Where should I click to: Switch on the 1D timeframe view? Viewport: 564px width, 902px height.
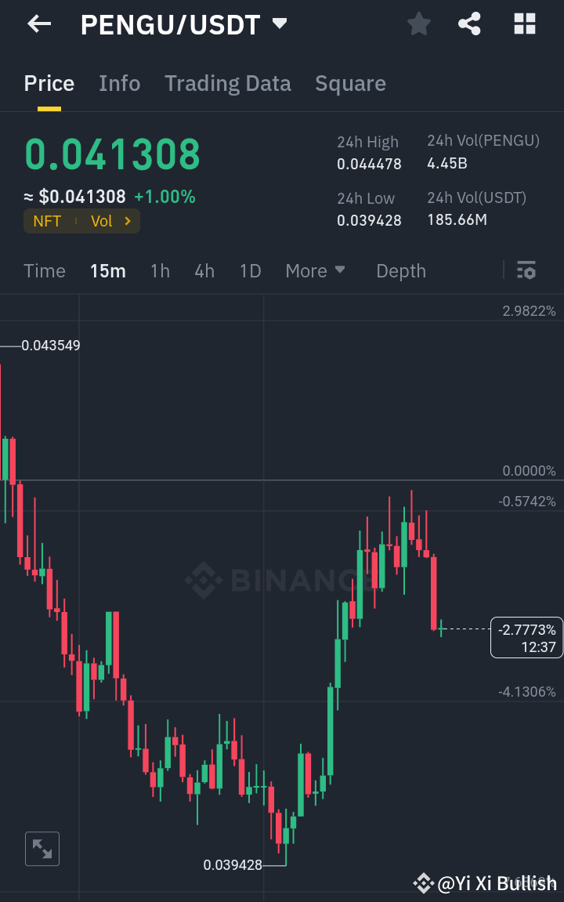tap(250, 270)
